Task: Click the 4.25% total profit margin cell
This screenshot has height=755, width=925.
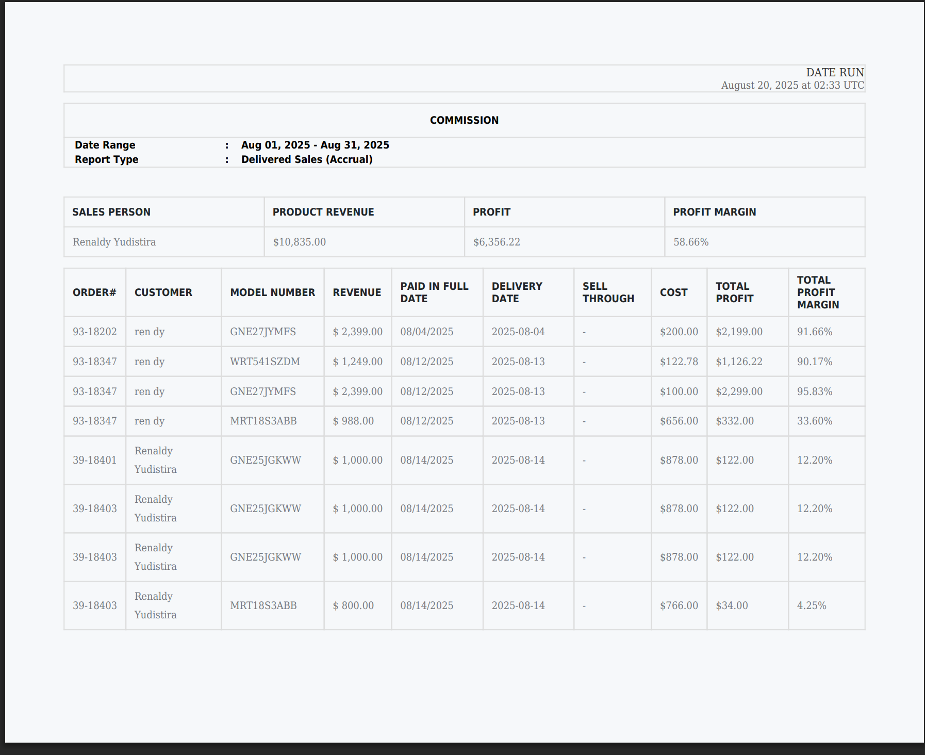Action: (x=811, y=605)
